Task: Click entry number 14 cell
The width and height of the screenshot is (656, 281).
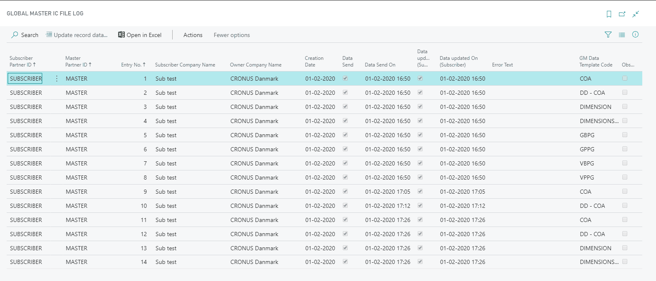Action: click(144, 262)
